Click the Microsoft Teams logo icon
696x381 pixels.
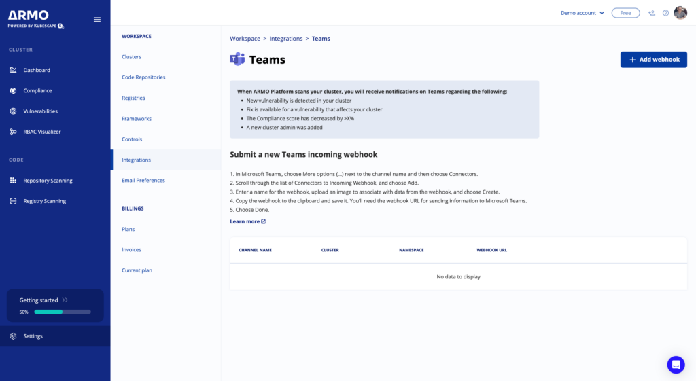pos(237,59)
